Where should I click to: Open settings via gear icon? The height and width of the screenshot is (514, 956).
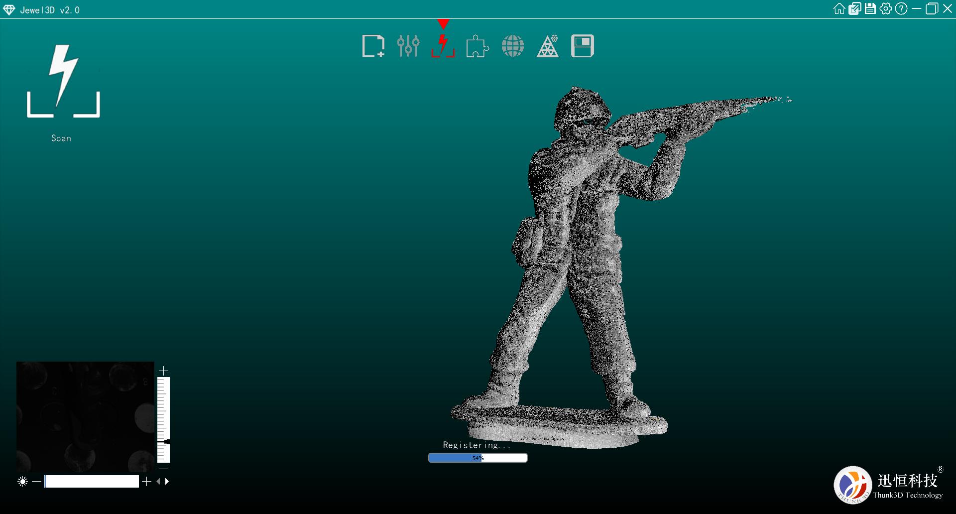point(885,9)
